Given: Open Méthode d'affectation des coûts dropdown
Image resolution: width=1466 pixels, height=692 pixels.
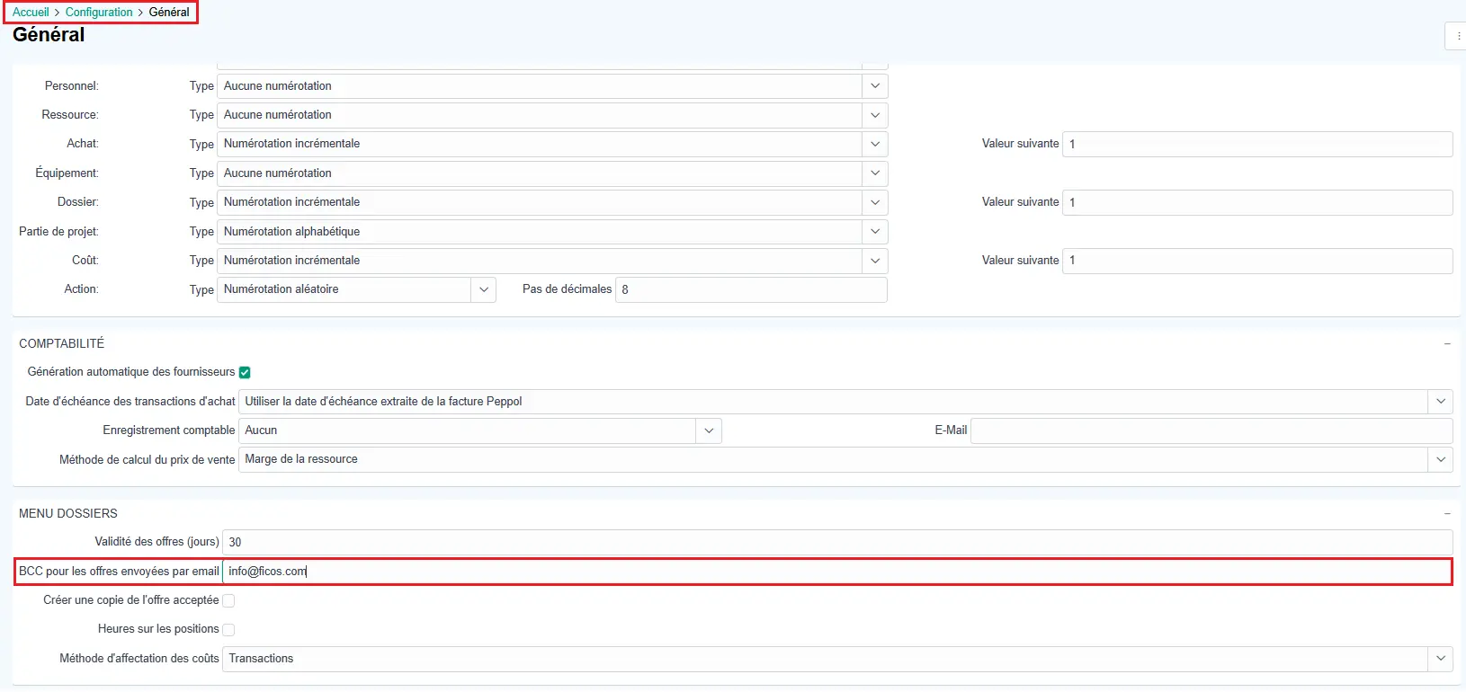Looking at the screenshot, I should tap(1440, 659).
